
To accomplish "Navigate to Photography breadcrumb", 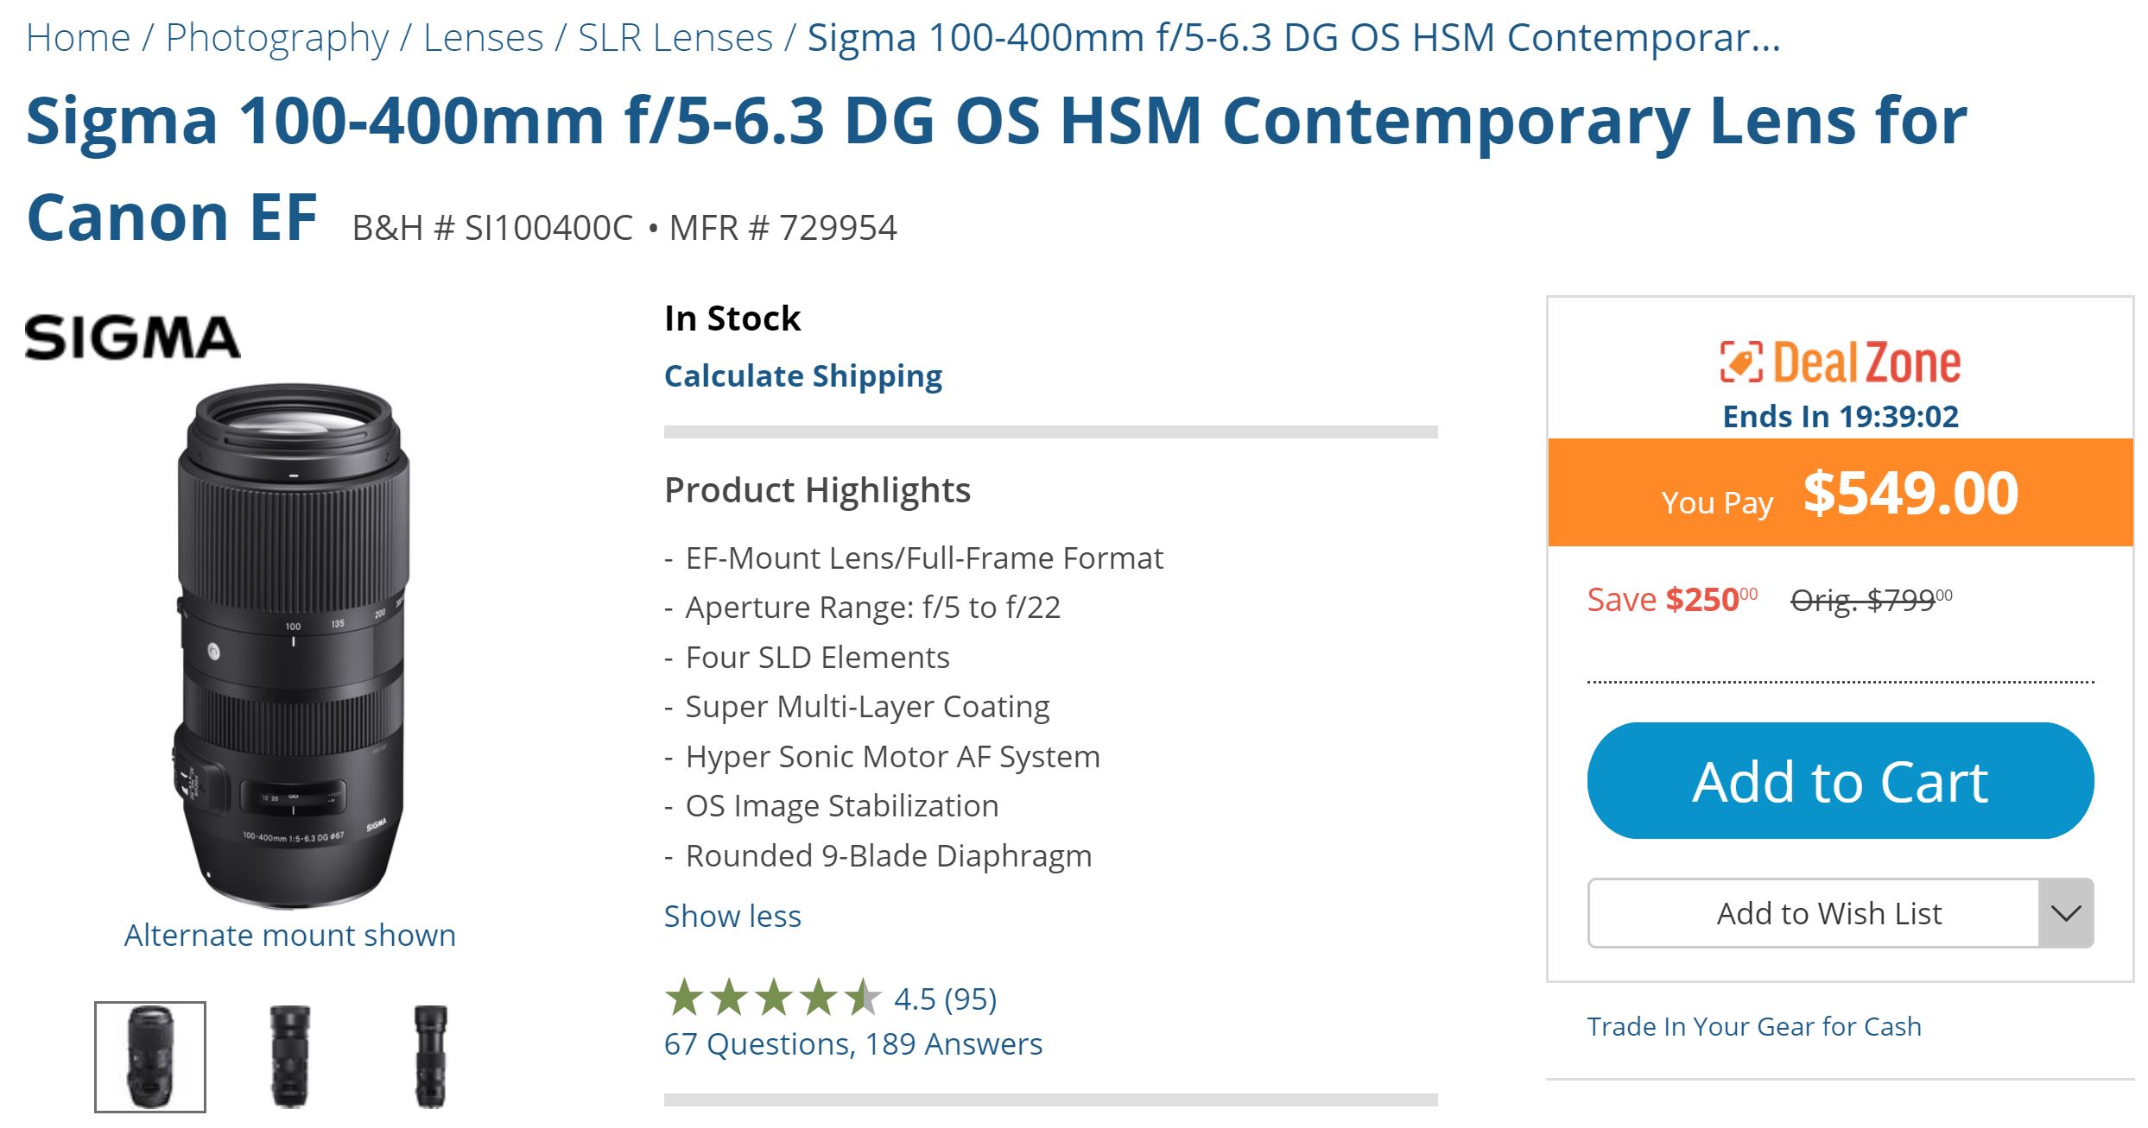I will coord(277,38).
